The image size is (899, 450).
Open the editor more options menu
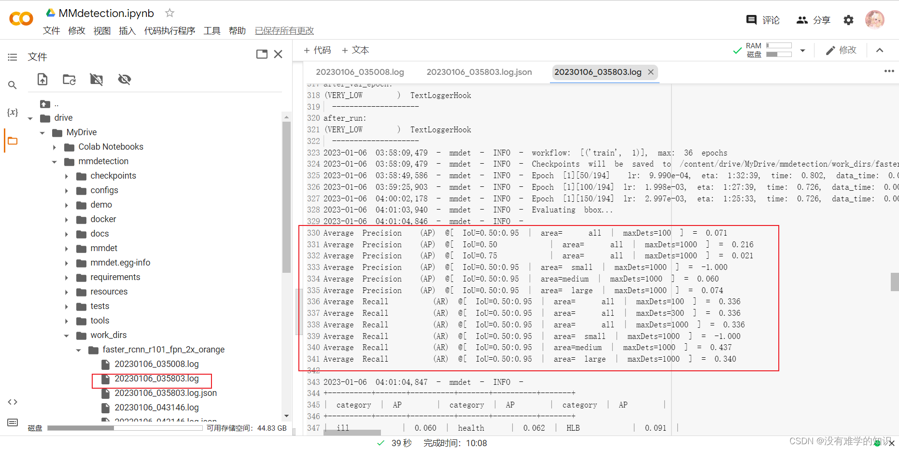(889, 71)
